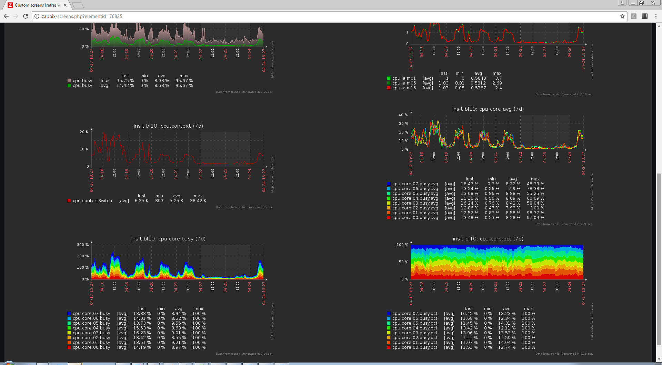The height and width of the screenshot is (365, 662).
Task: Click the cpu.core.03.busy legend entry
Action: pyautogui.click(x=91, y=333)
